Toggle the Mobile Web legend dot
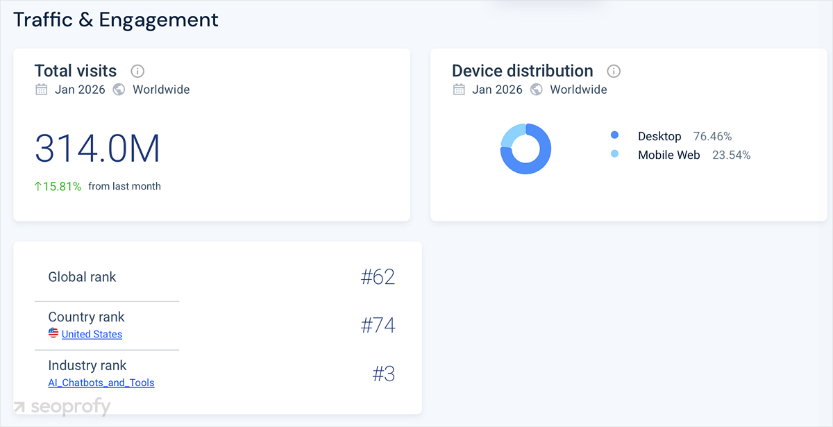Viewport: 833px width, 427px height. 613,155
